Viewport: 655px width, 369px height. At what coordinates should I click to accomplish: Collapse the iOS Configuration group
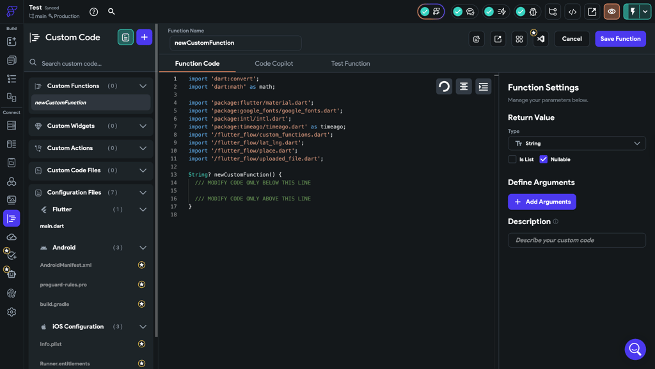pos(143,326)
